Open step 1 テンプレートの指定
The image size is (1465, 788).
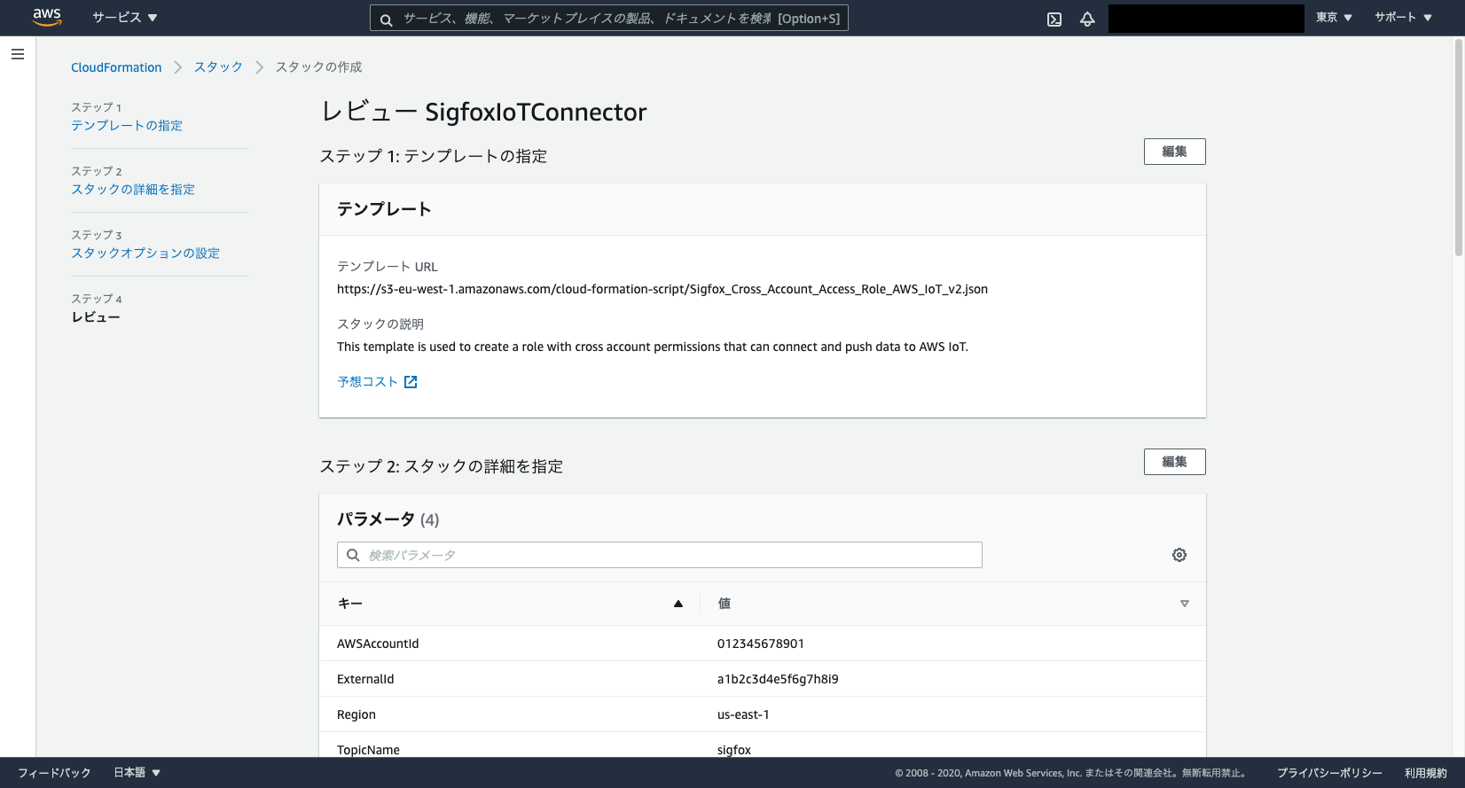pos(127,126)
